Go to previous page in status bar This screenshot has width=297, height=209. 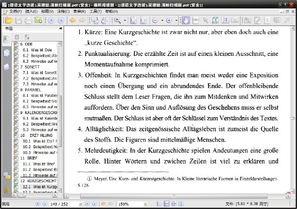(45, 204)
